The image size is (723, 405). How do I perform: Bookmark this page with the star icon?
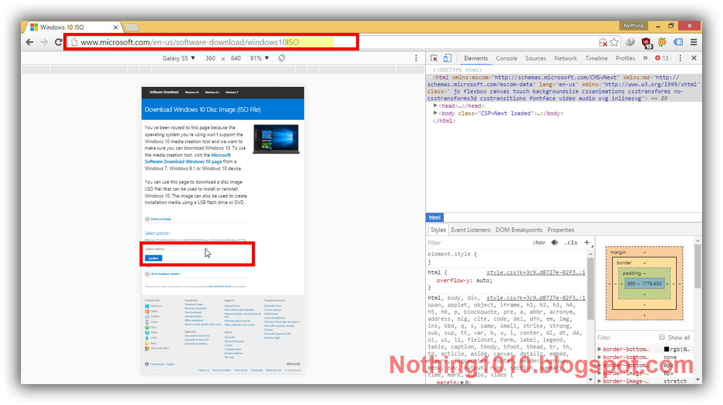click(x=614, y=42)
